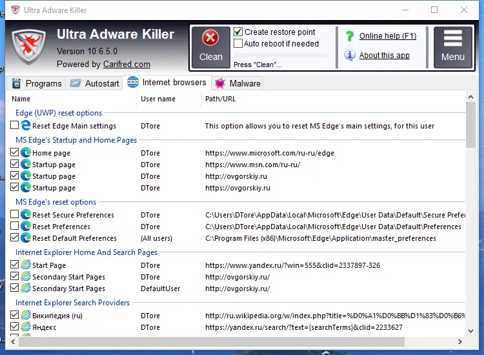
Task: Uncheck Secondary Start Pages DTore checkbox
Action: 14,276
